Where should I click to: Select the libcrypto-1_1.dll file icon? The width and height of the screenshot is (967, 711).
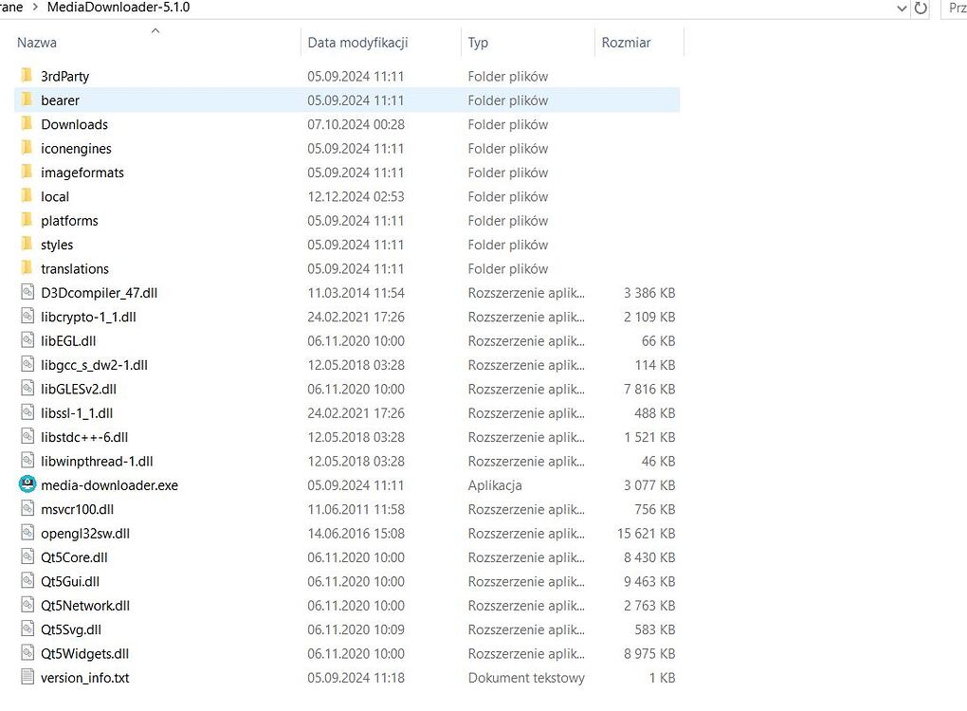[27, 317]
